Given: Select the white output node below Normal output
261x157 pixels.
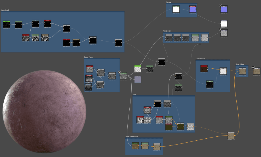Looking at the screenshot, I should (224, 23).
